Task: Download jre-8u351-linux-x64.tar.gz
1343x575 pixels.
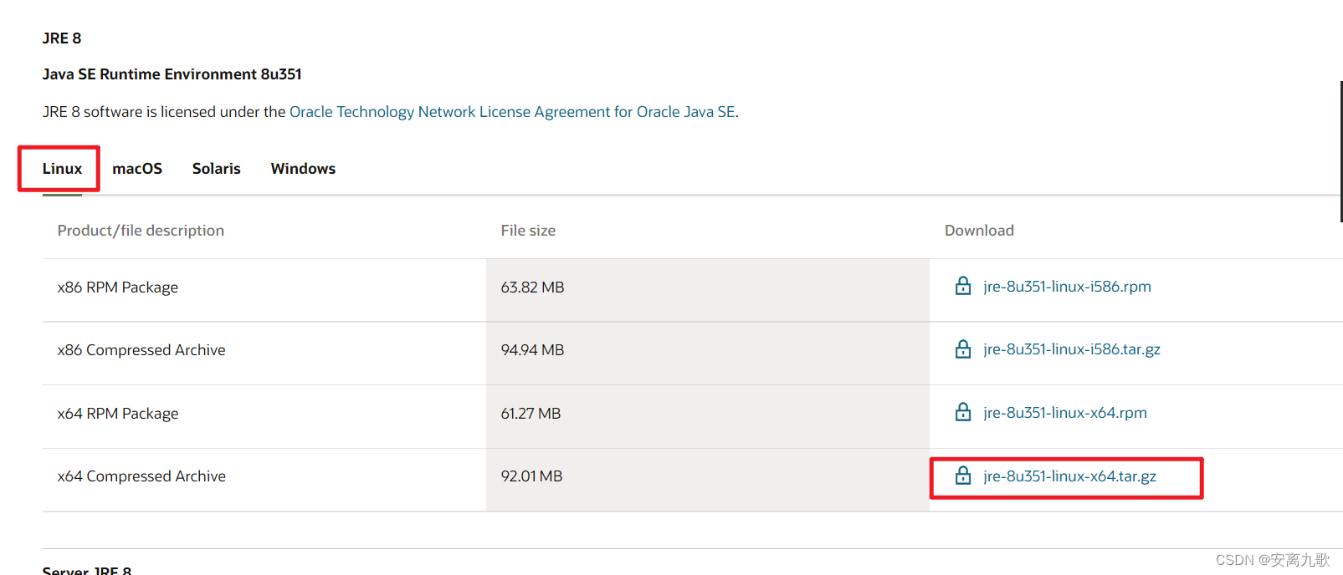Action: (1069, 476)
